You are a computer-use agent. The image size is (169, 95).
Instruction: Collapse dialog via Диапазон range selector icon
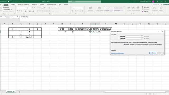[x=142, y=36]
